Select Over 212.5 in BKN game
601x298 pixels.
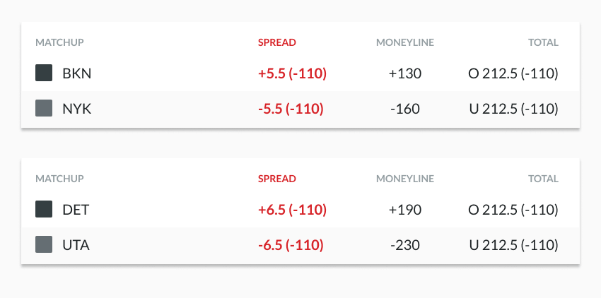point(513,73)
